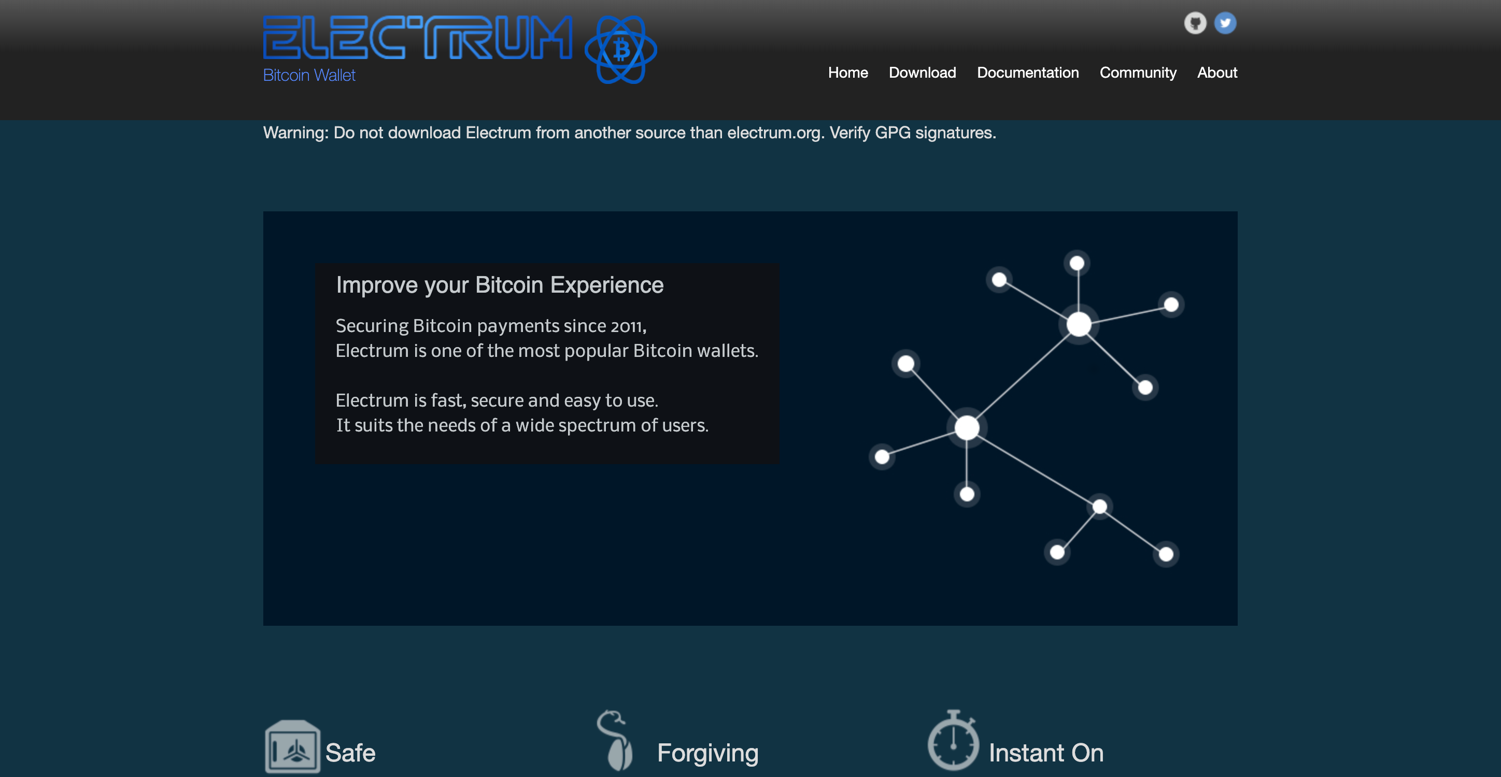Click 'It suits the needs of a wide spectrum' line
This screenshot has width=1501, height=777.
coord(522,425)
